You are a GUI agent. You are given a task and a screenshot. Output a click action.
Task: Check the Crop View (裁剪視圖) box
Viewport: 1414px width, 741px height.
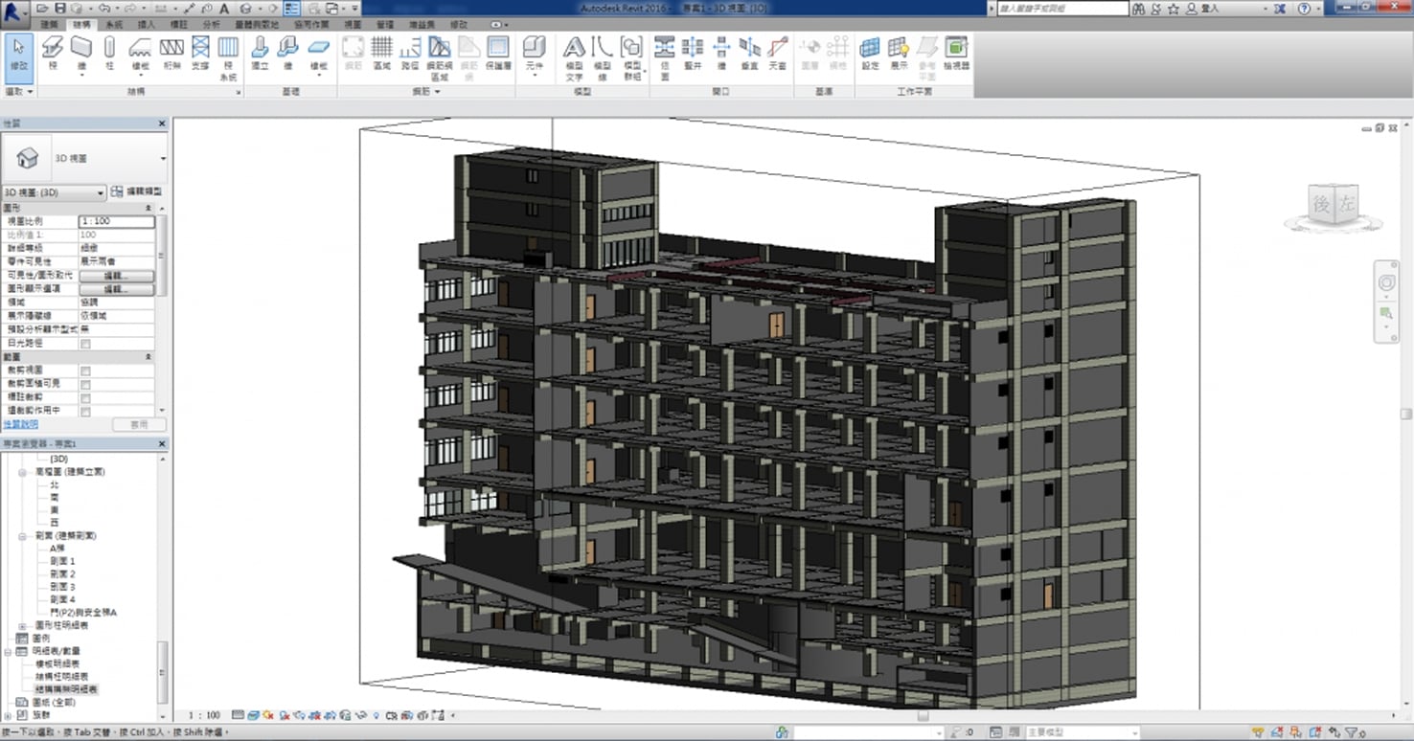[85, 370]
